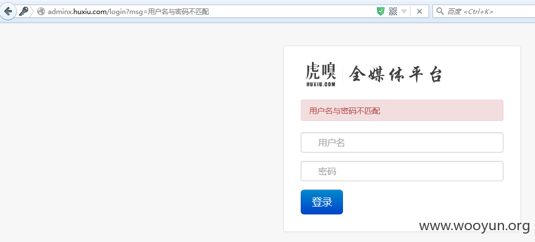Focus the 用户名 username field

pyautogui.click(x=402, y=142)
